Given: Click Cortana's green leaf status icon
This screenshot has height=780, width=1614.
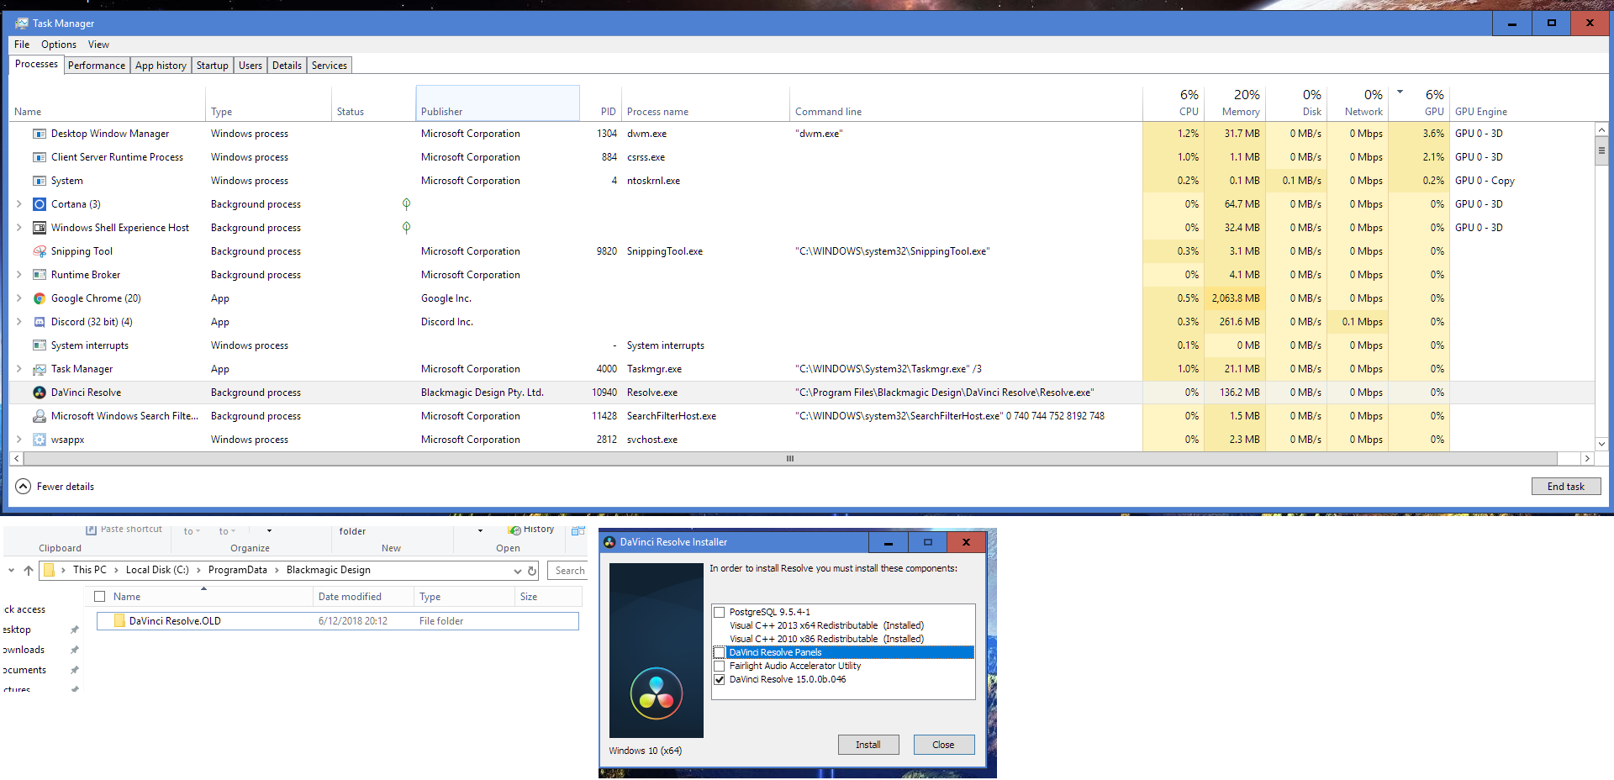Looking at the screenshot, I should [x=406, y=204].
